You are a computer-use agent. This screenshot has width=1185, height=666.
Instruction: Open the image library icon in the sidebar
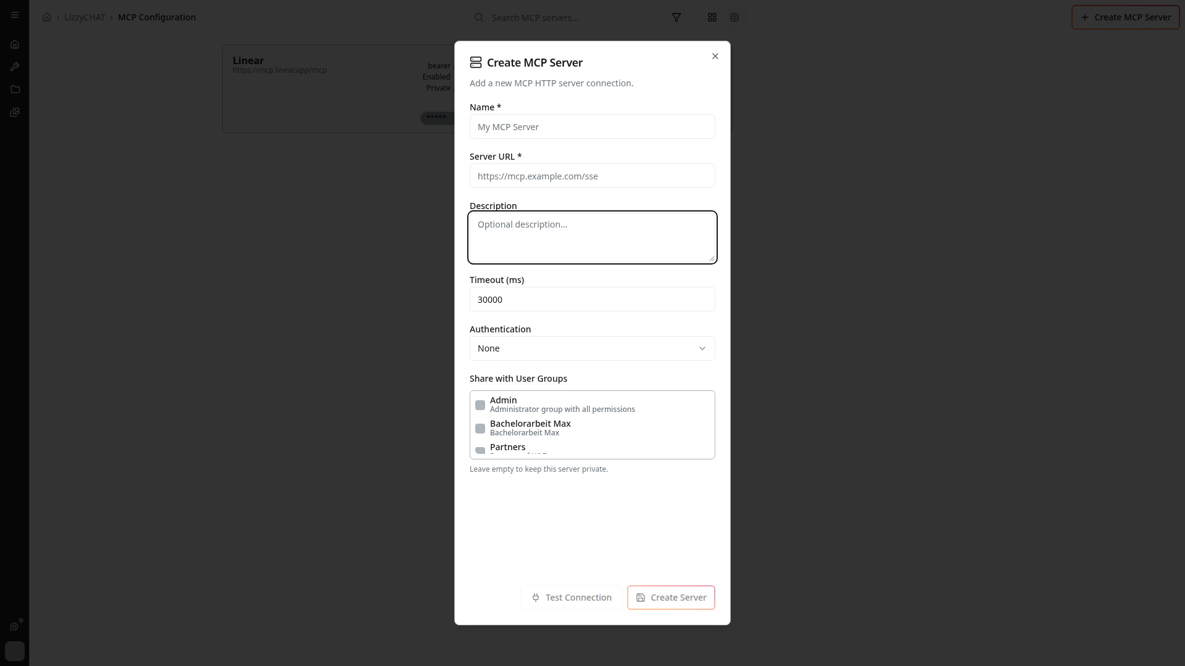(x=15, y=112)
